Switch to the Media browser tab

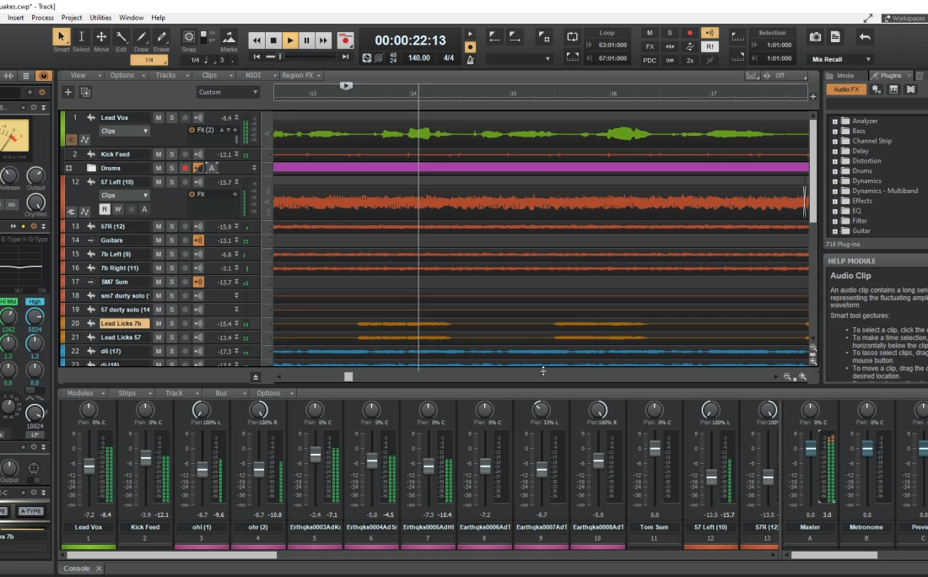(x=845, y=75)
